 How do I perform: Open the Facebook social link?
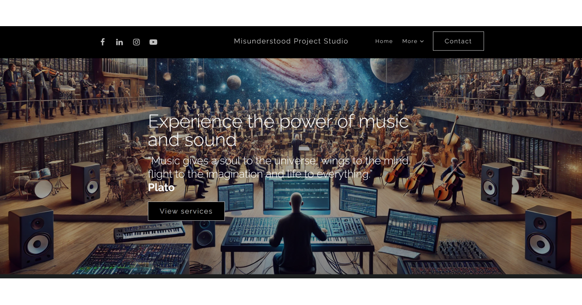coord(102,42)
